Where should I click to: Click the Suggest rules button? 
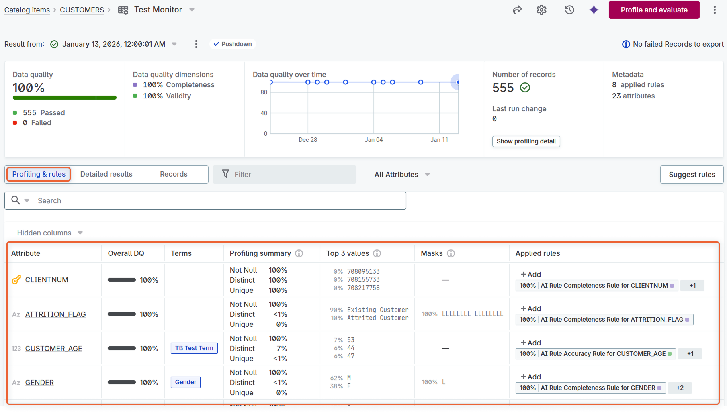click(x=692, y=174)
